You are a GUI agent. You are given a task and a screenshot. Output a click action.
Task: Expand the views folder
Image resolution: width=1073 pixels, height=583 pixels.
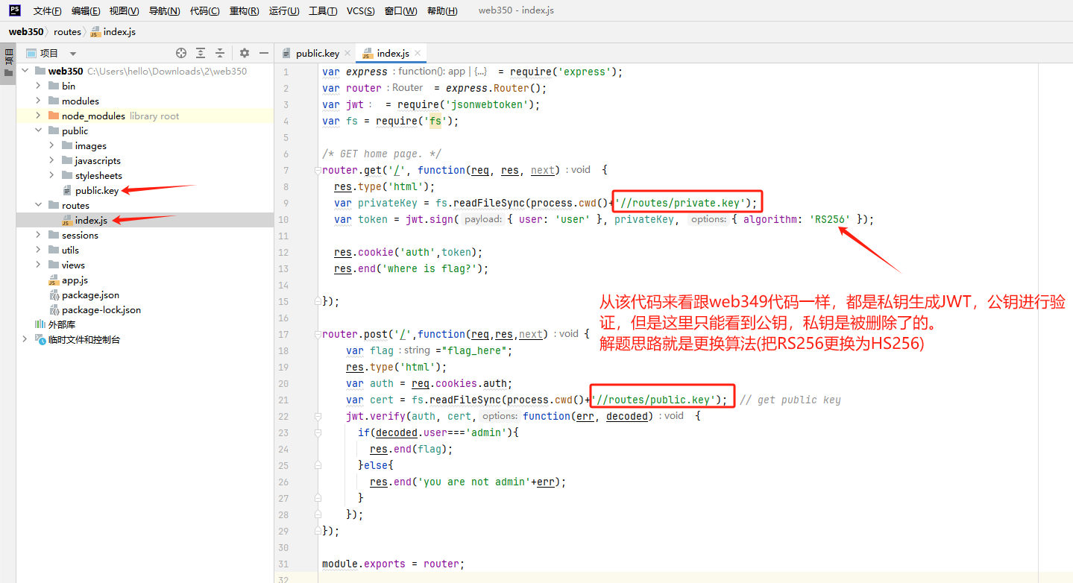point(38,265)
